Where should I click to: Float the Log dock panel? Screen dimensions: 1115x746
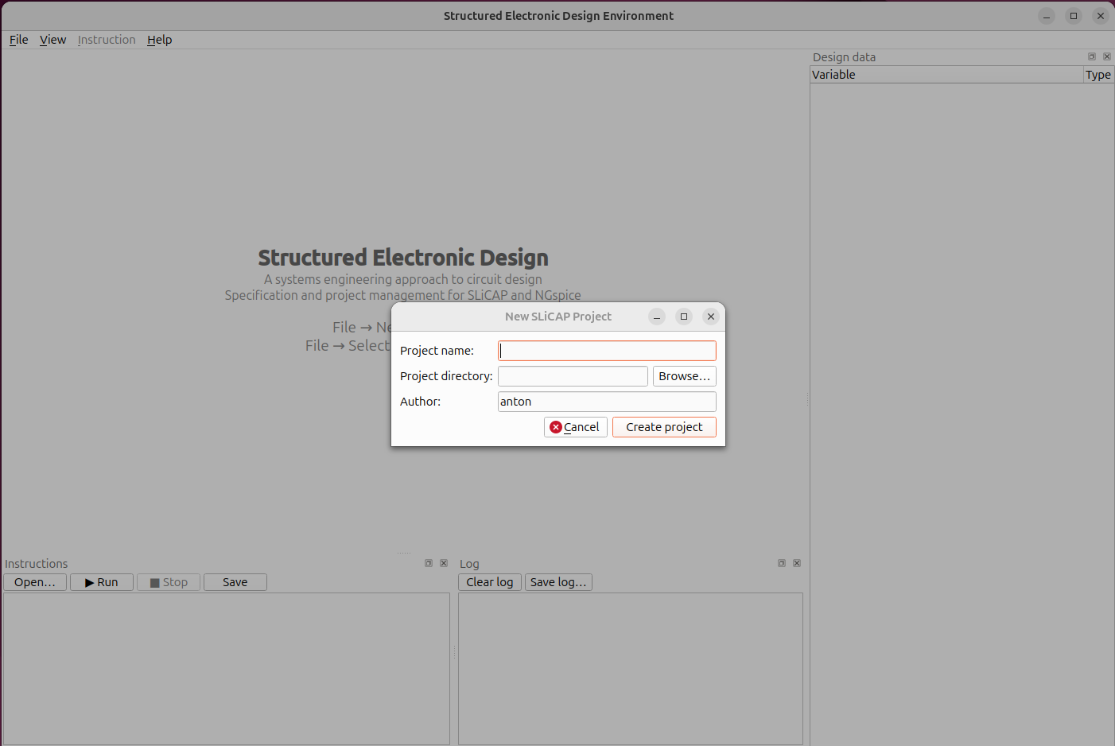click(782, 563)
